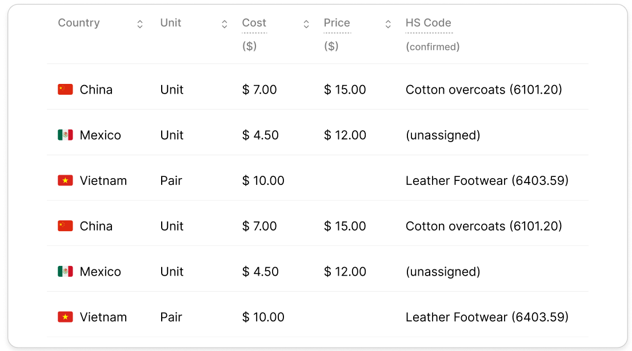The width and height of the screenshot is (632, 351).
Task: Click the Country column header label
Action: [79, 23]
